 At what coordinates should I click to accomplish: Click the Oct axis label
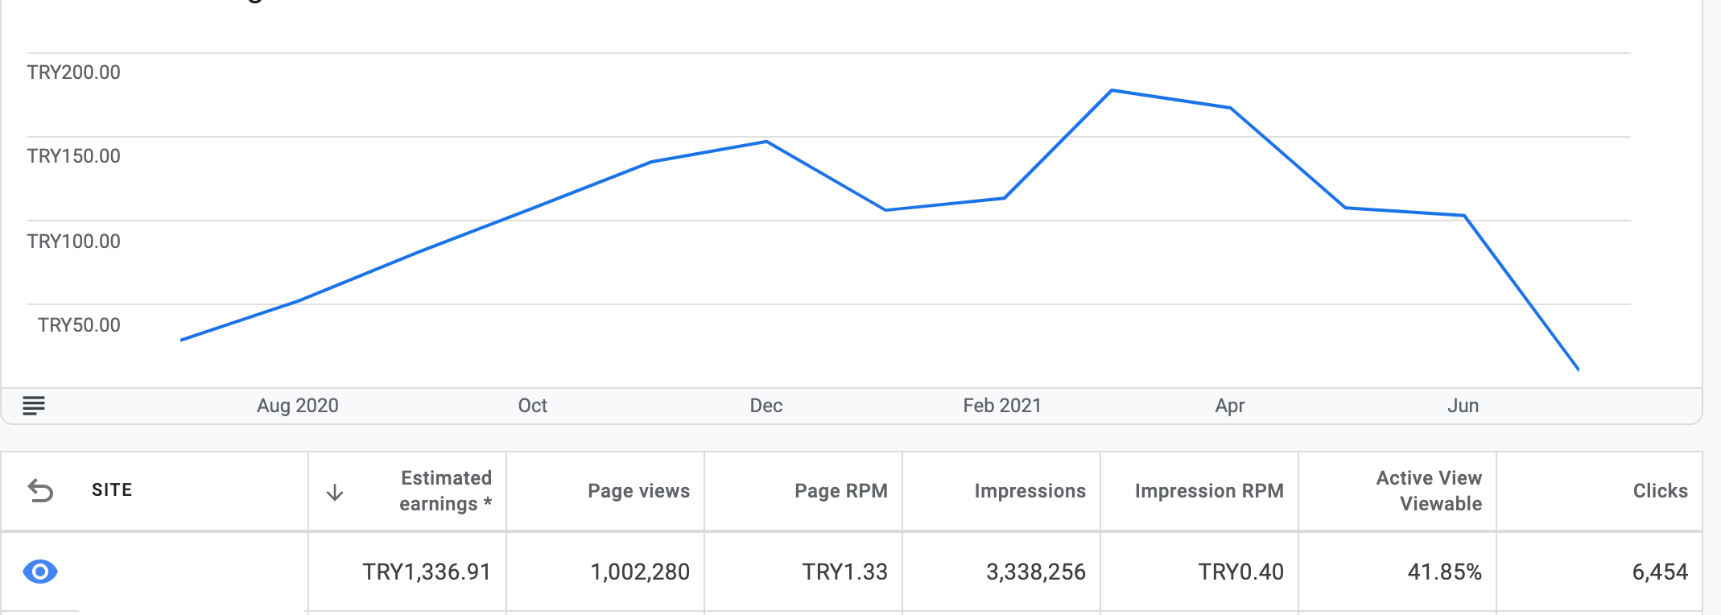coord(532,406)
